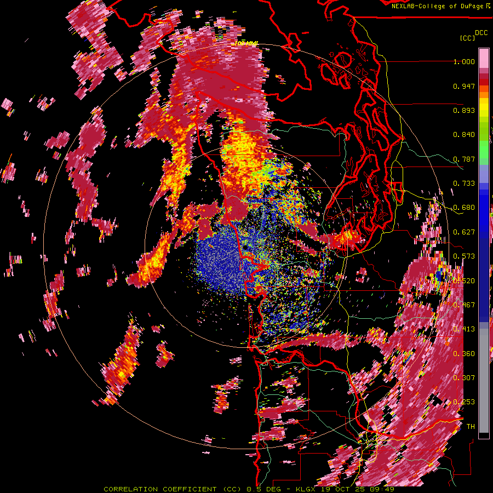Click the black radar site dot at map center
The width and height of the screenshot is (493, 493).
pos(245,248)
